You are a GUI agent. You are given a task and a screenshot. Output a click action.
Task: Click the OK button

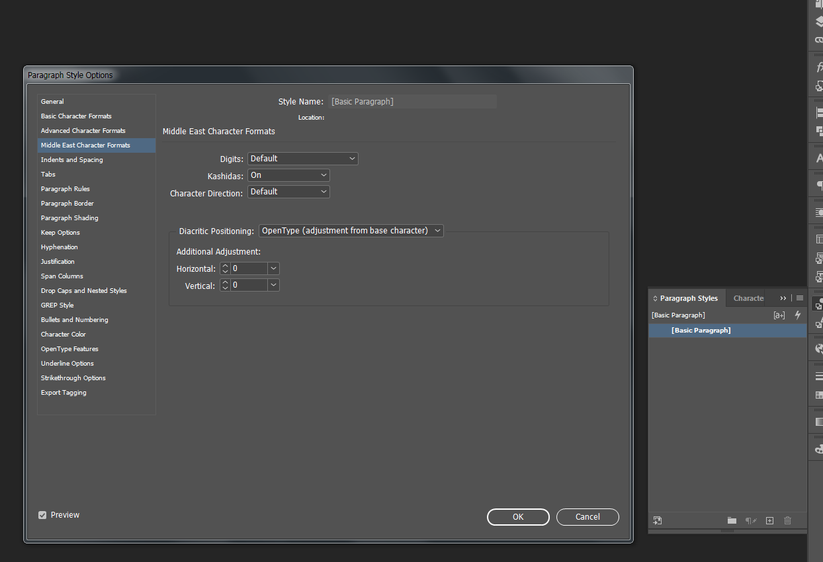click(x=518, y=517)
